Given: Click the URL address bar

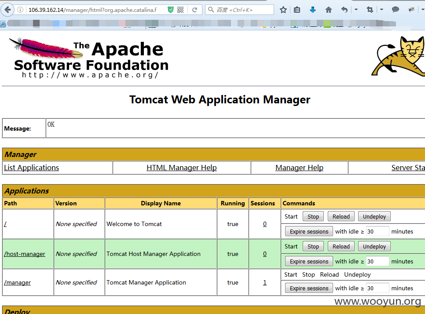Looking at the screenshot, I should point(92,10).
